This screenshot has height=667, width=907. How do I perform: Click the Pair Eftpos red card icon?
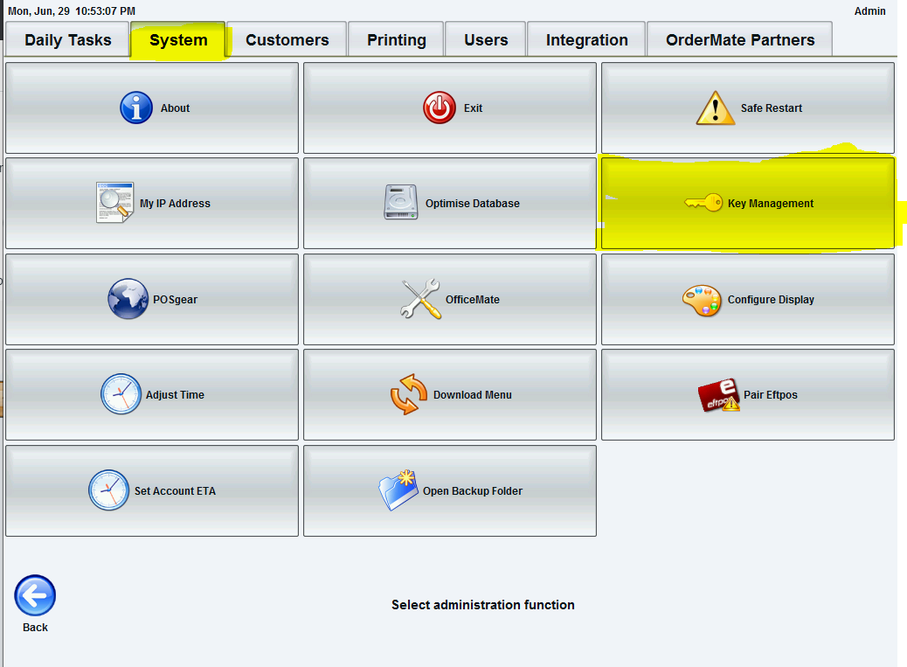pyautogui.click(x=718, y=395)
